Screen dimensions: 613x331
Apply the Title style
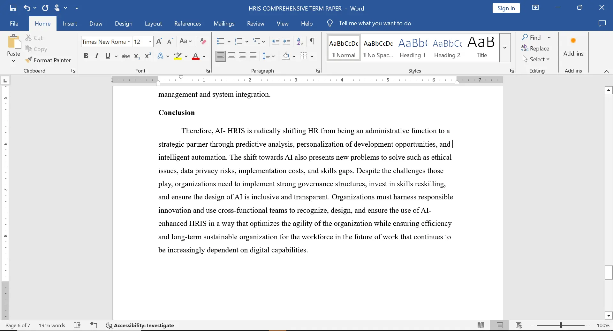pyautogui.click(x=481, y=48)
